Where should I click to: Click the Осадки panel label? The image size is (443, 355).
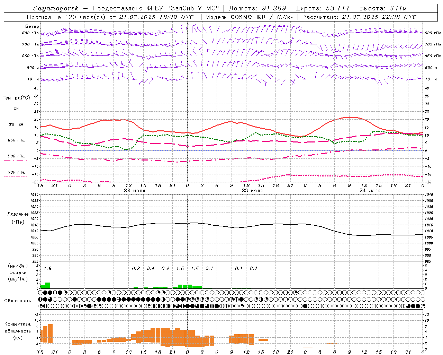click(18, 272)
